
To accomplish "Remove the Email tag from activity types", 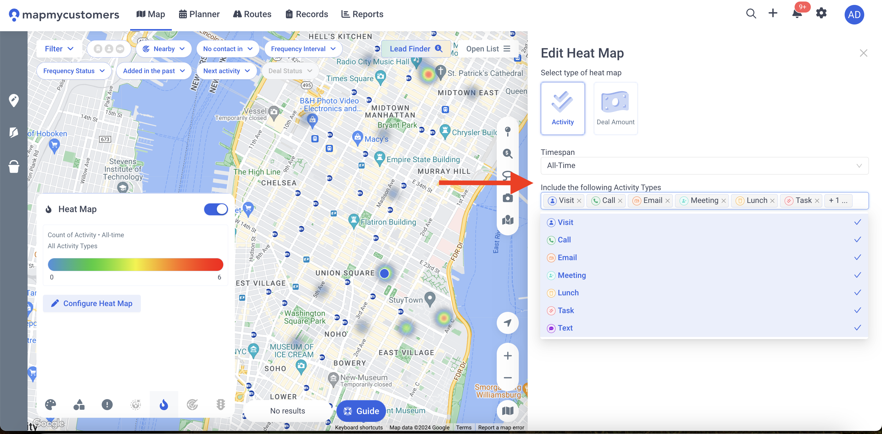I will (x=667, y=201).
